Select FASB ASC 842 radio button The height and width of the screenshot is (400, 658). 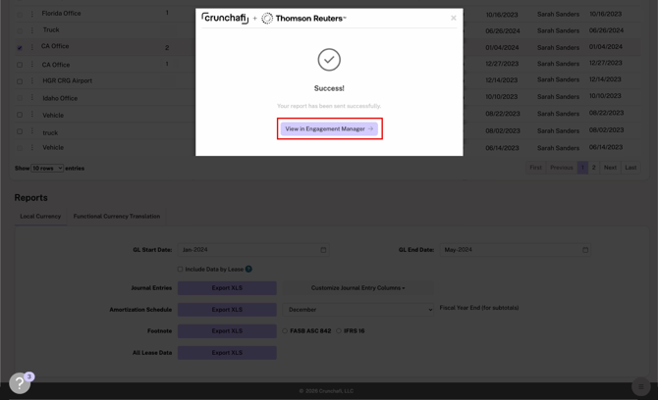tap(285, 331)
